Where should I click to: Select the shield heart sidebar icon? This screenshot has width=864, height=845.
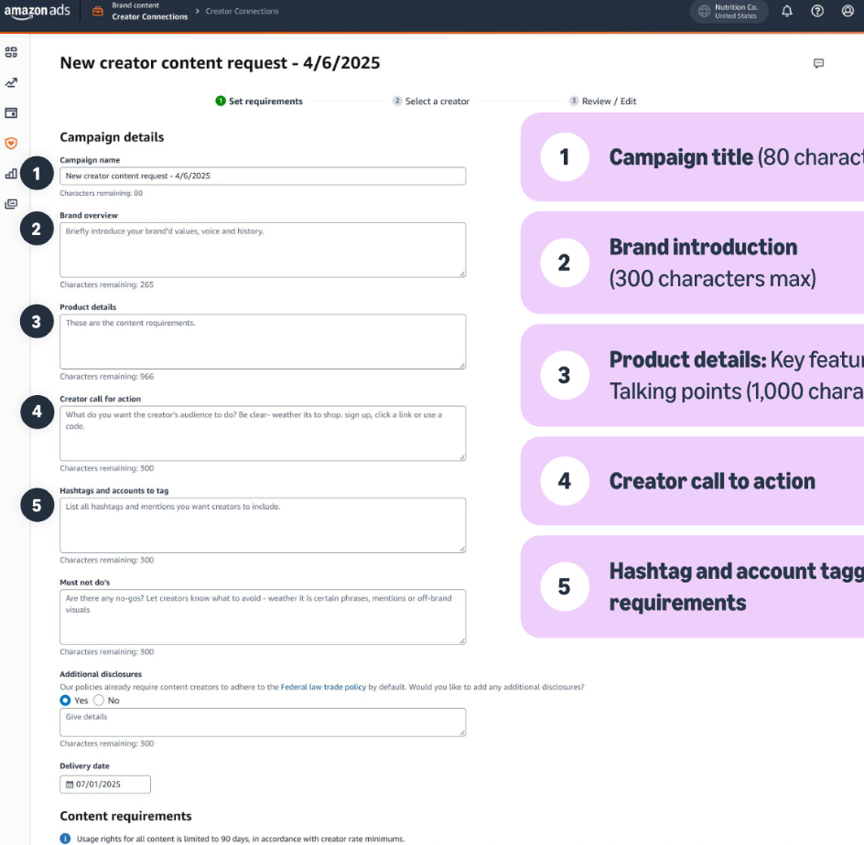point(11,143)
